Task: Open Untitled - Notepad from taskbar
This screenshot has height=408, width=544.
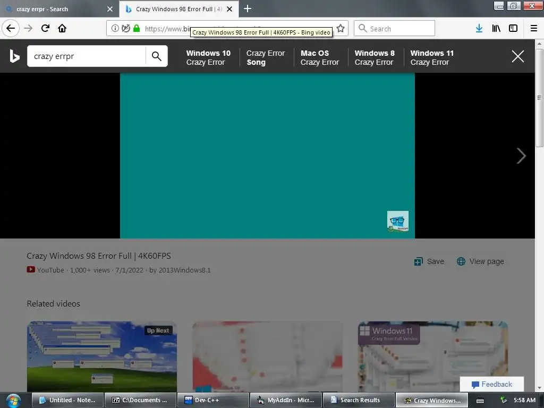Action: pos(68,400)
